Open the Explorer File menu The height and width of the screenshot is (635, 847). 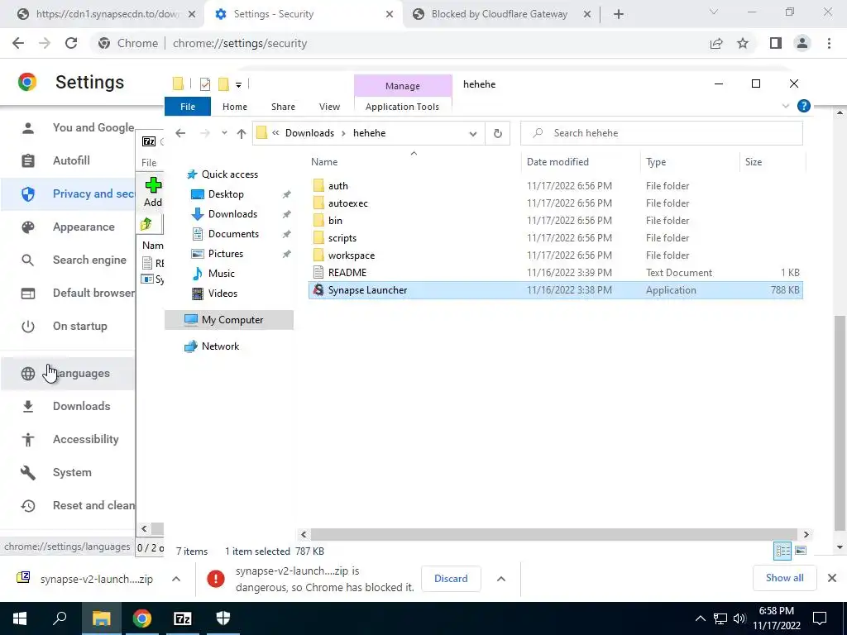188,107
